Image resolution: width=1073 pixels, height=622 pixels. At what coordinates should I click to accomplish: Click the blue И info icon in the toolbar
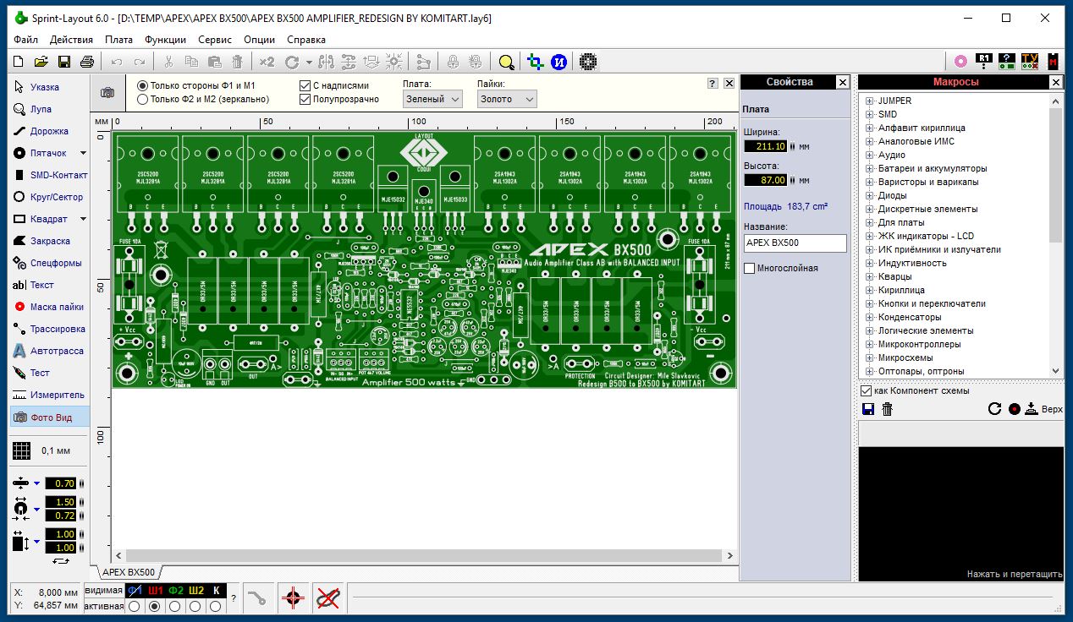coord(559,62)
